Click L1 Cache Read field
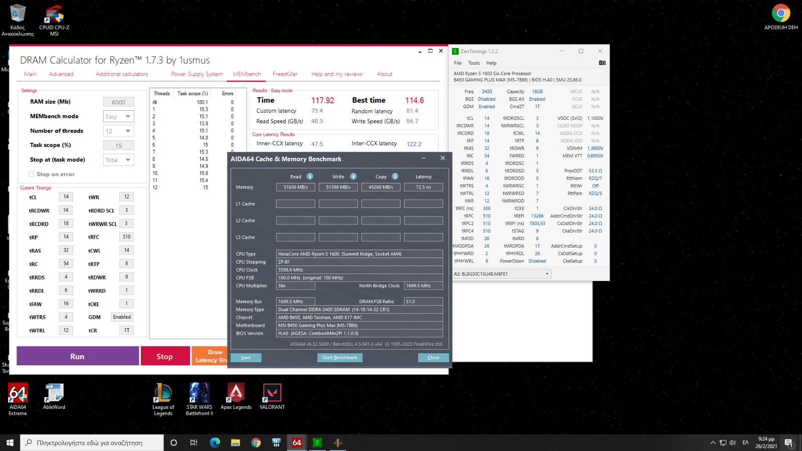This screenshot has height=451, width=802. coord(296,203)
